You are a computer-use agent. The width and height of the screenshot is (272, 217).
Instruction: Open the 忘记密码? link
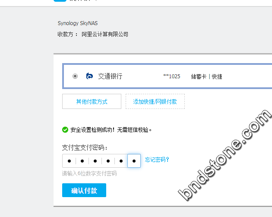(157, 160)
